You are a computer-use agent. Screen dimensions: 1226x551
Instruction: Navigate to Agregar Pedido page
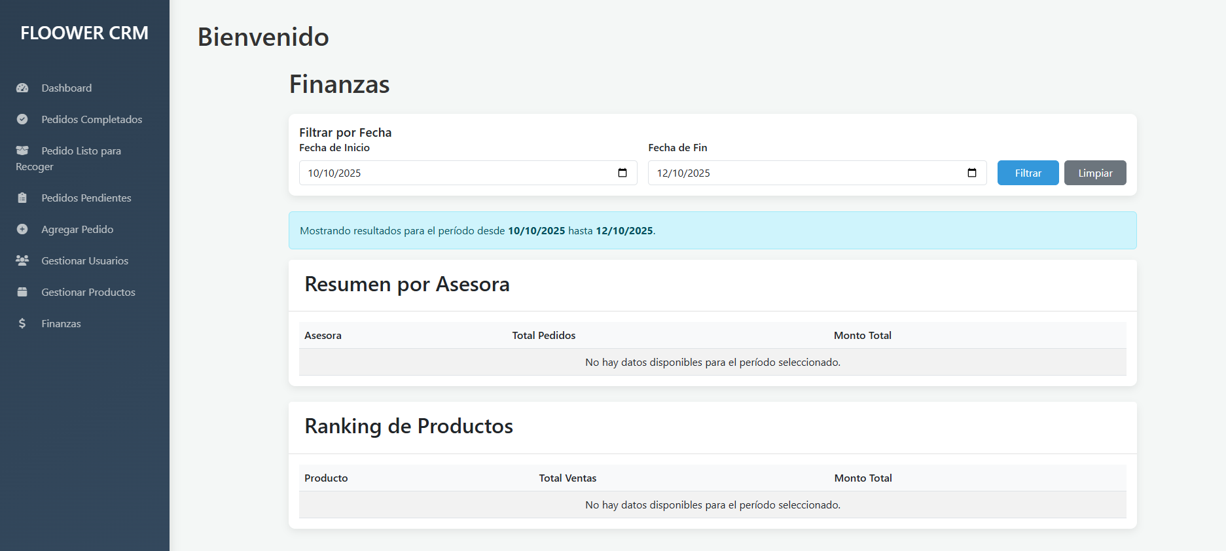[77, 229]
